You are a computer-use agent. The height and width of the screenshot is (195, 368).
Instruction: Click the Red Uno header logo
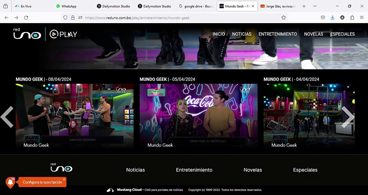pos(27,34)
